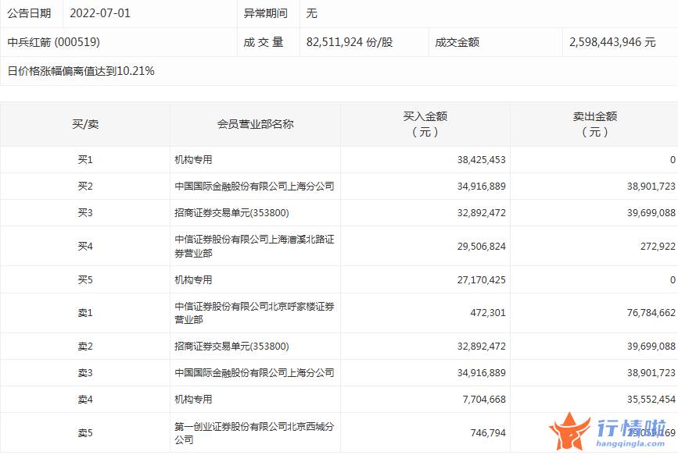Viewport: 678px width, 455px height.
Task: Click 中信证券股份有限公司北京呼家楼证券营业部 name
Action: click(x=254, y=312)
